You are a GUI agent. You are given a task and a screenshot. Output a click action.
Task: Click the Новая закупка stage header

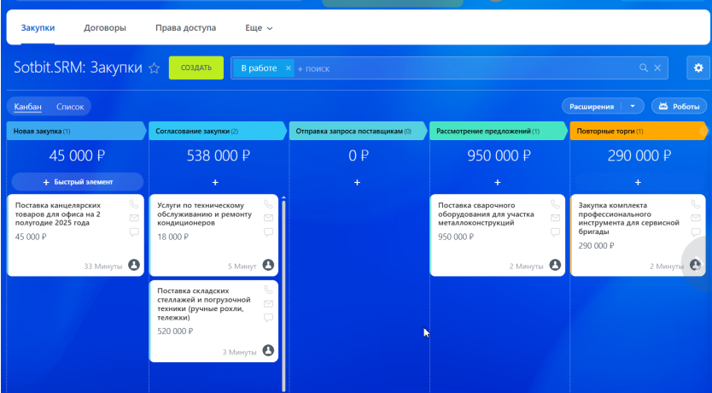[77, 131]
